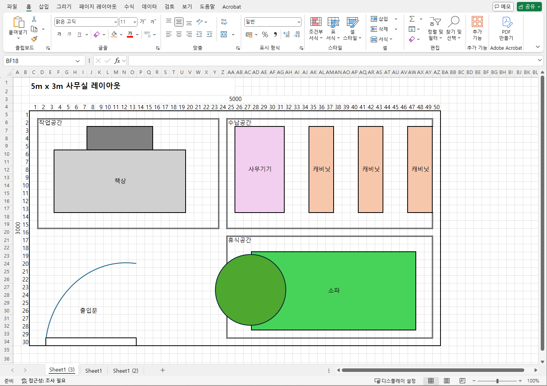Open the File menu tab
Screen dimensions: 547x386
tap(12, 7)
